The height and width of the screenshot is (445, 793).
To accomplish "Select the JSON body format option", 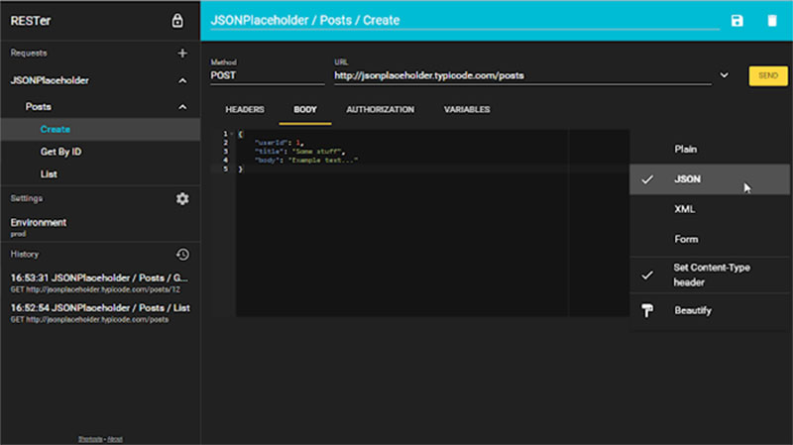I will tap(709, 179).
